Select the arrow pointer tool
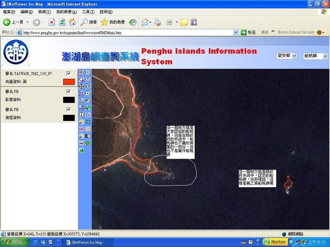Image resolution: width=330 pixels, height=247 pixels. click(x=88, y=115)
